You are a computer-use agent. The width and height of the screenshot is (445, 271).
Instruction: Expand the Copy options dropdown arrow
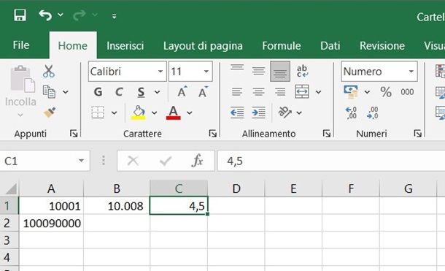[x=66, y=92]
